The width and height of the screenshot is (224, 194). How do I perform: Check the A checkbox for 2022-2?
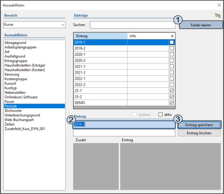pos(172,85)
